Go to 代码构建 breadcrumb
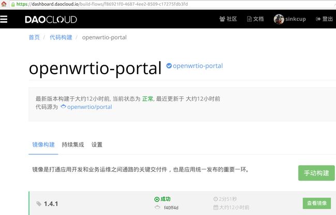This screenshot has width=336, height=215. point(61,37)
